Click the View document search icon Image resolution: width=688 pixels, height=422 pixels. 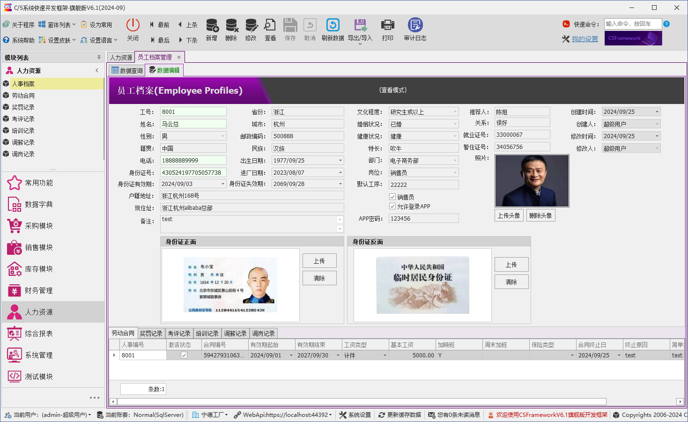coord(270,25)
